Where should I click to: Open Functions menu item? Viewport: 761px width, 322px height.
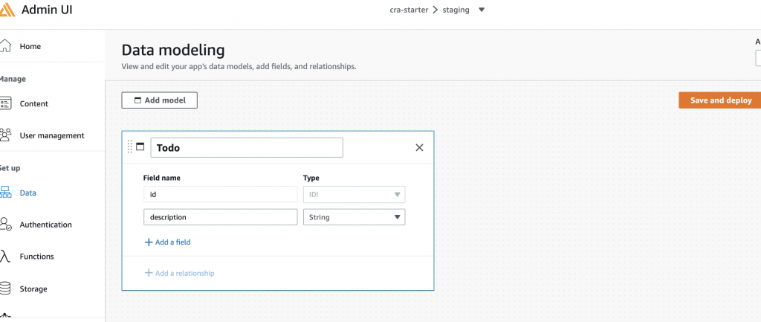pyautogui.click(x=36, y=257)
